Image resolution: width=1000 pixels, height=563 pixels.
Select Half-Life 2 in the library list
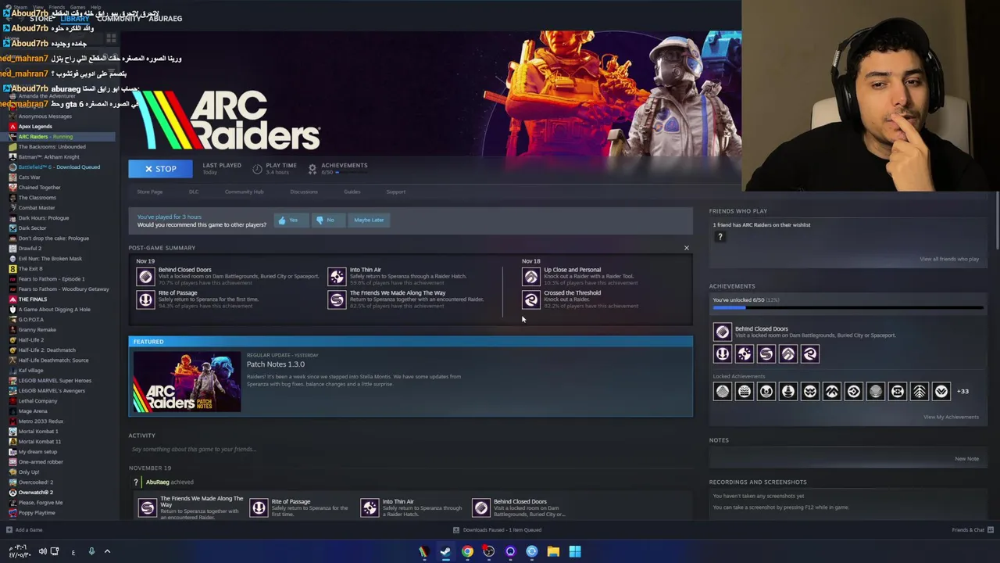coord(31,340)
